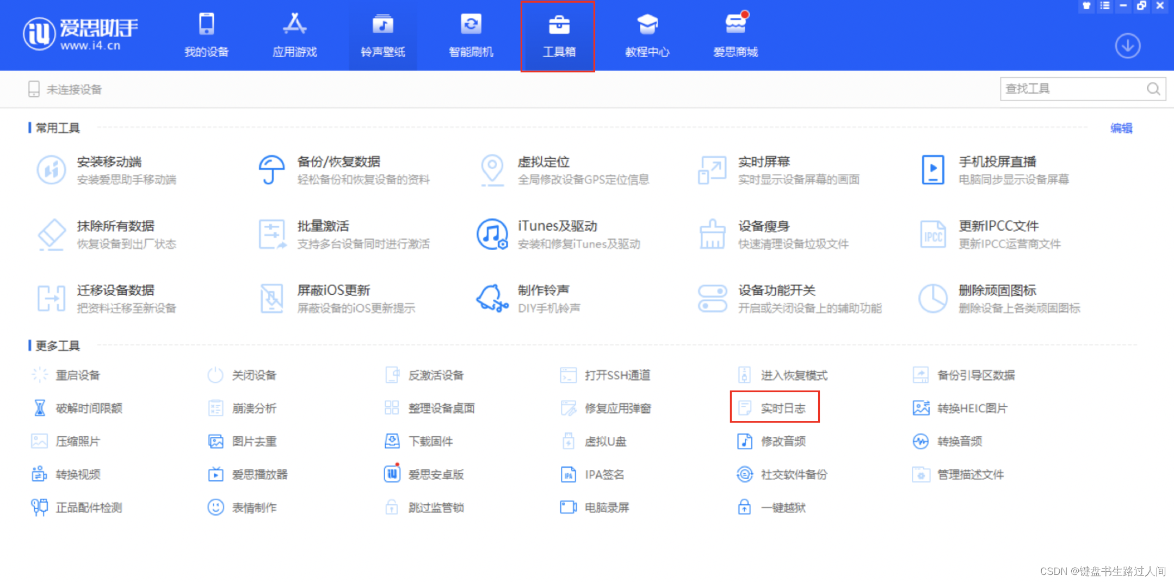The height and width of the screenshot is (582, 1174).
Task: Go to 智能刷机 tab
Action: click(x=471, y=35)
